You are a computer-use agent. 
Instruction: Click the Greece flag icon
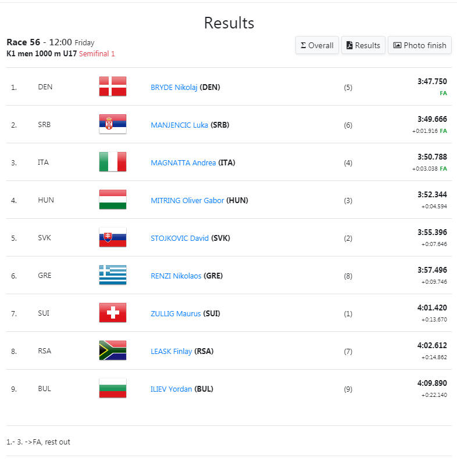click(113, 275)
